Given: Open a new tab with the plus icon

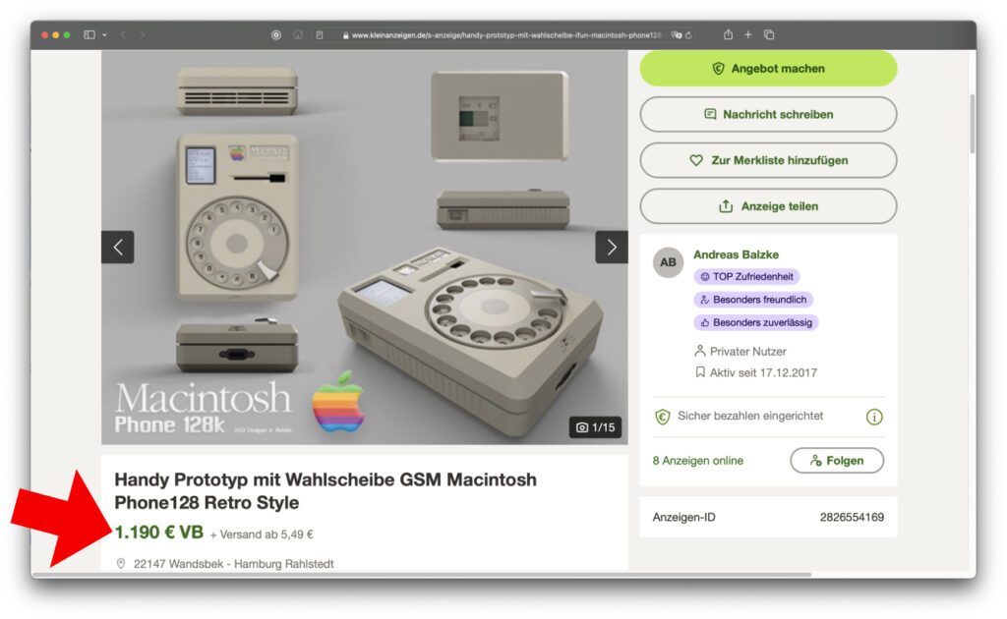Looking at the screenshot, I should pos(748,34).
